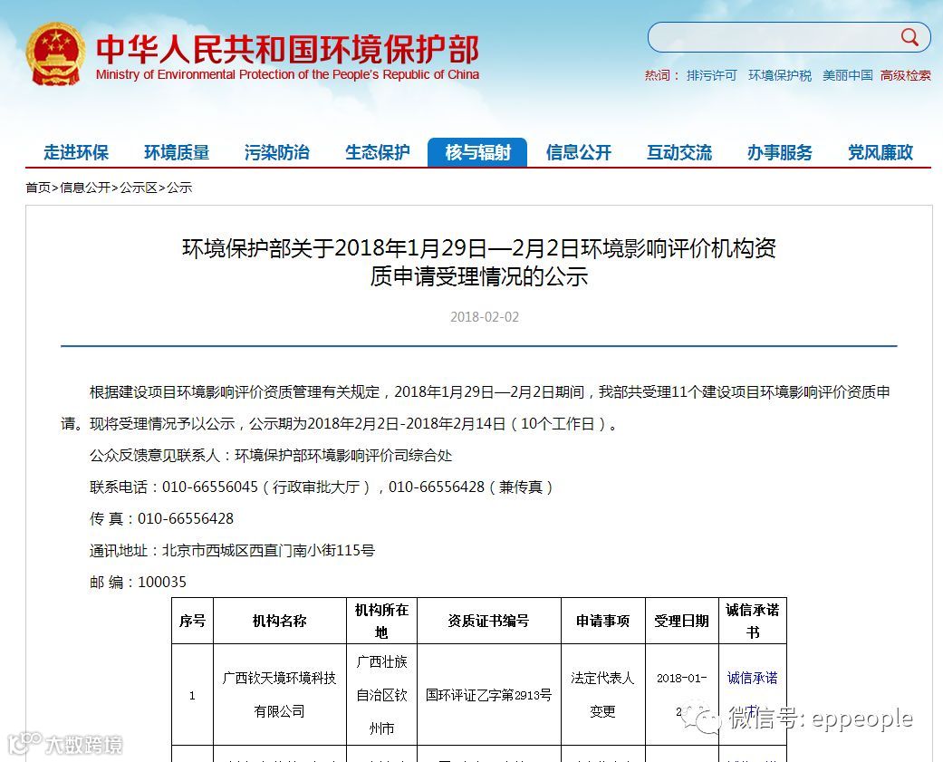Click the search magnifier icon
943x762 pixels.
tap(909, 37)
